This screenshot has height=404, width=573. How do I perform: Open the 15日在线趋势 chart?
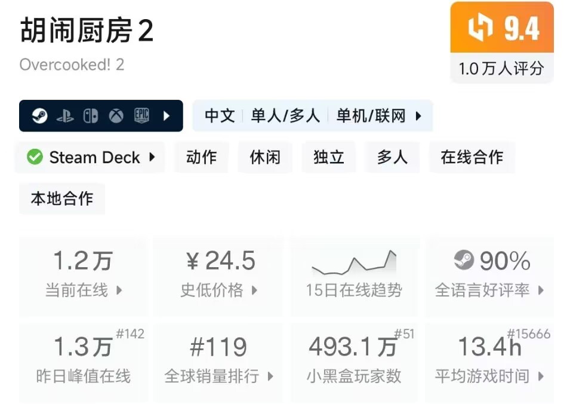pos(354,274)
